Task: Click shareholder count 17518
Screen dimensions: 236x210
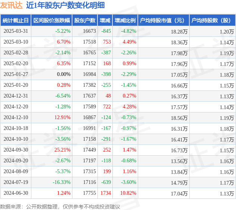Action: tap(89, 42)
